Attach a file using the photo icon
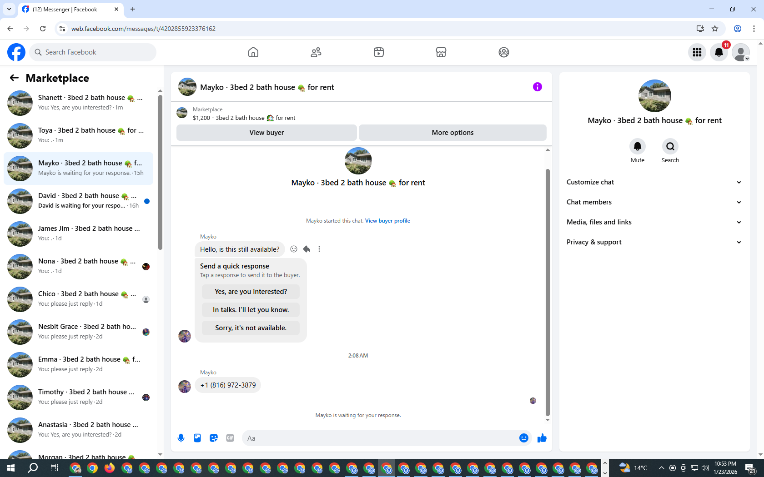Screen dimensions: 764x477 197,438
